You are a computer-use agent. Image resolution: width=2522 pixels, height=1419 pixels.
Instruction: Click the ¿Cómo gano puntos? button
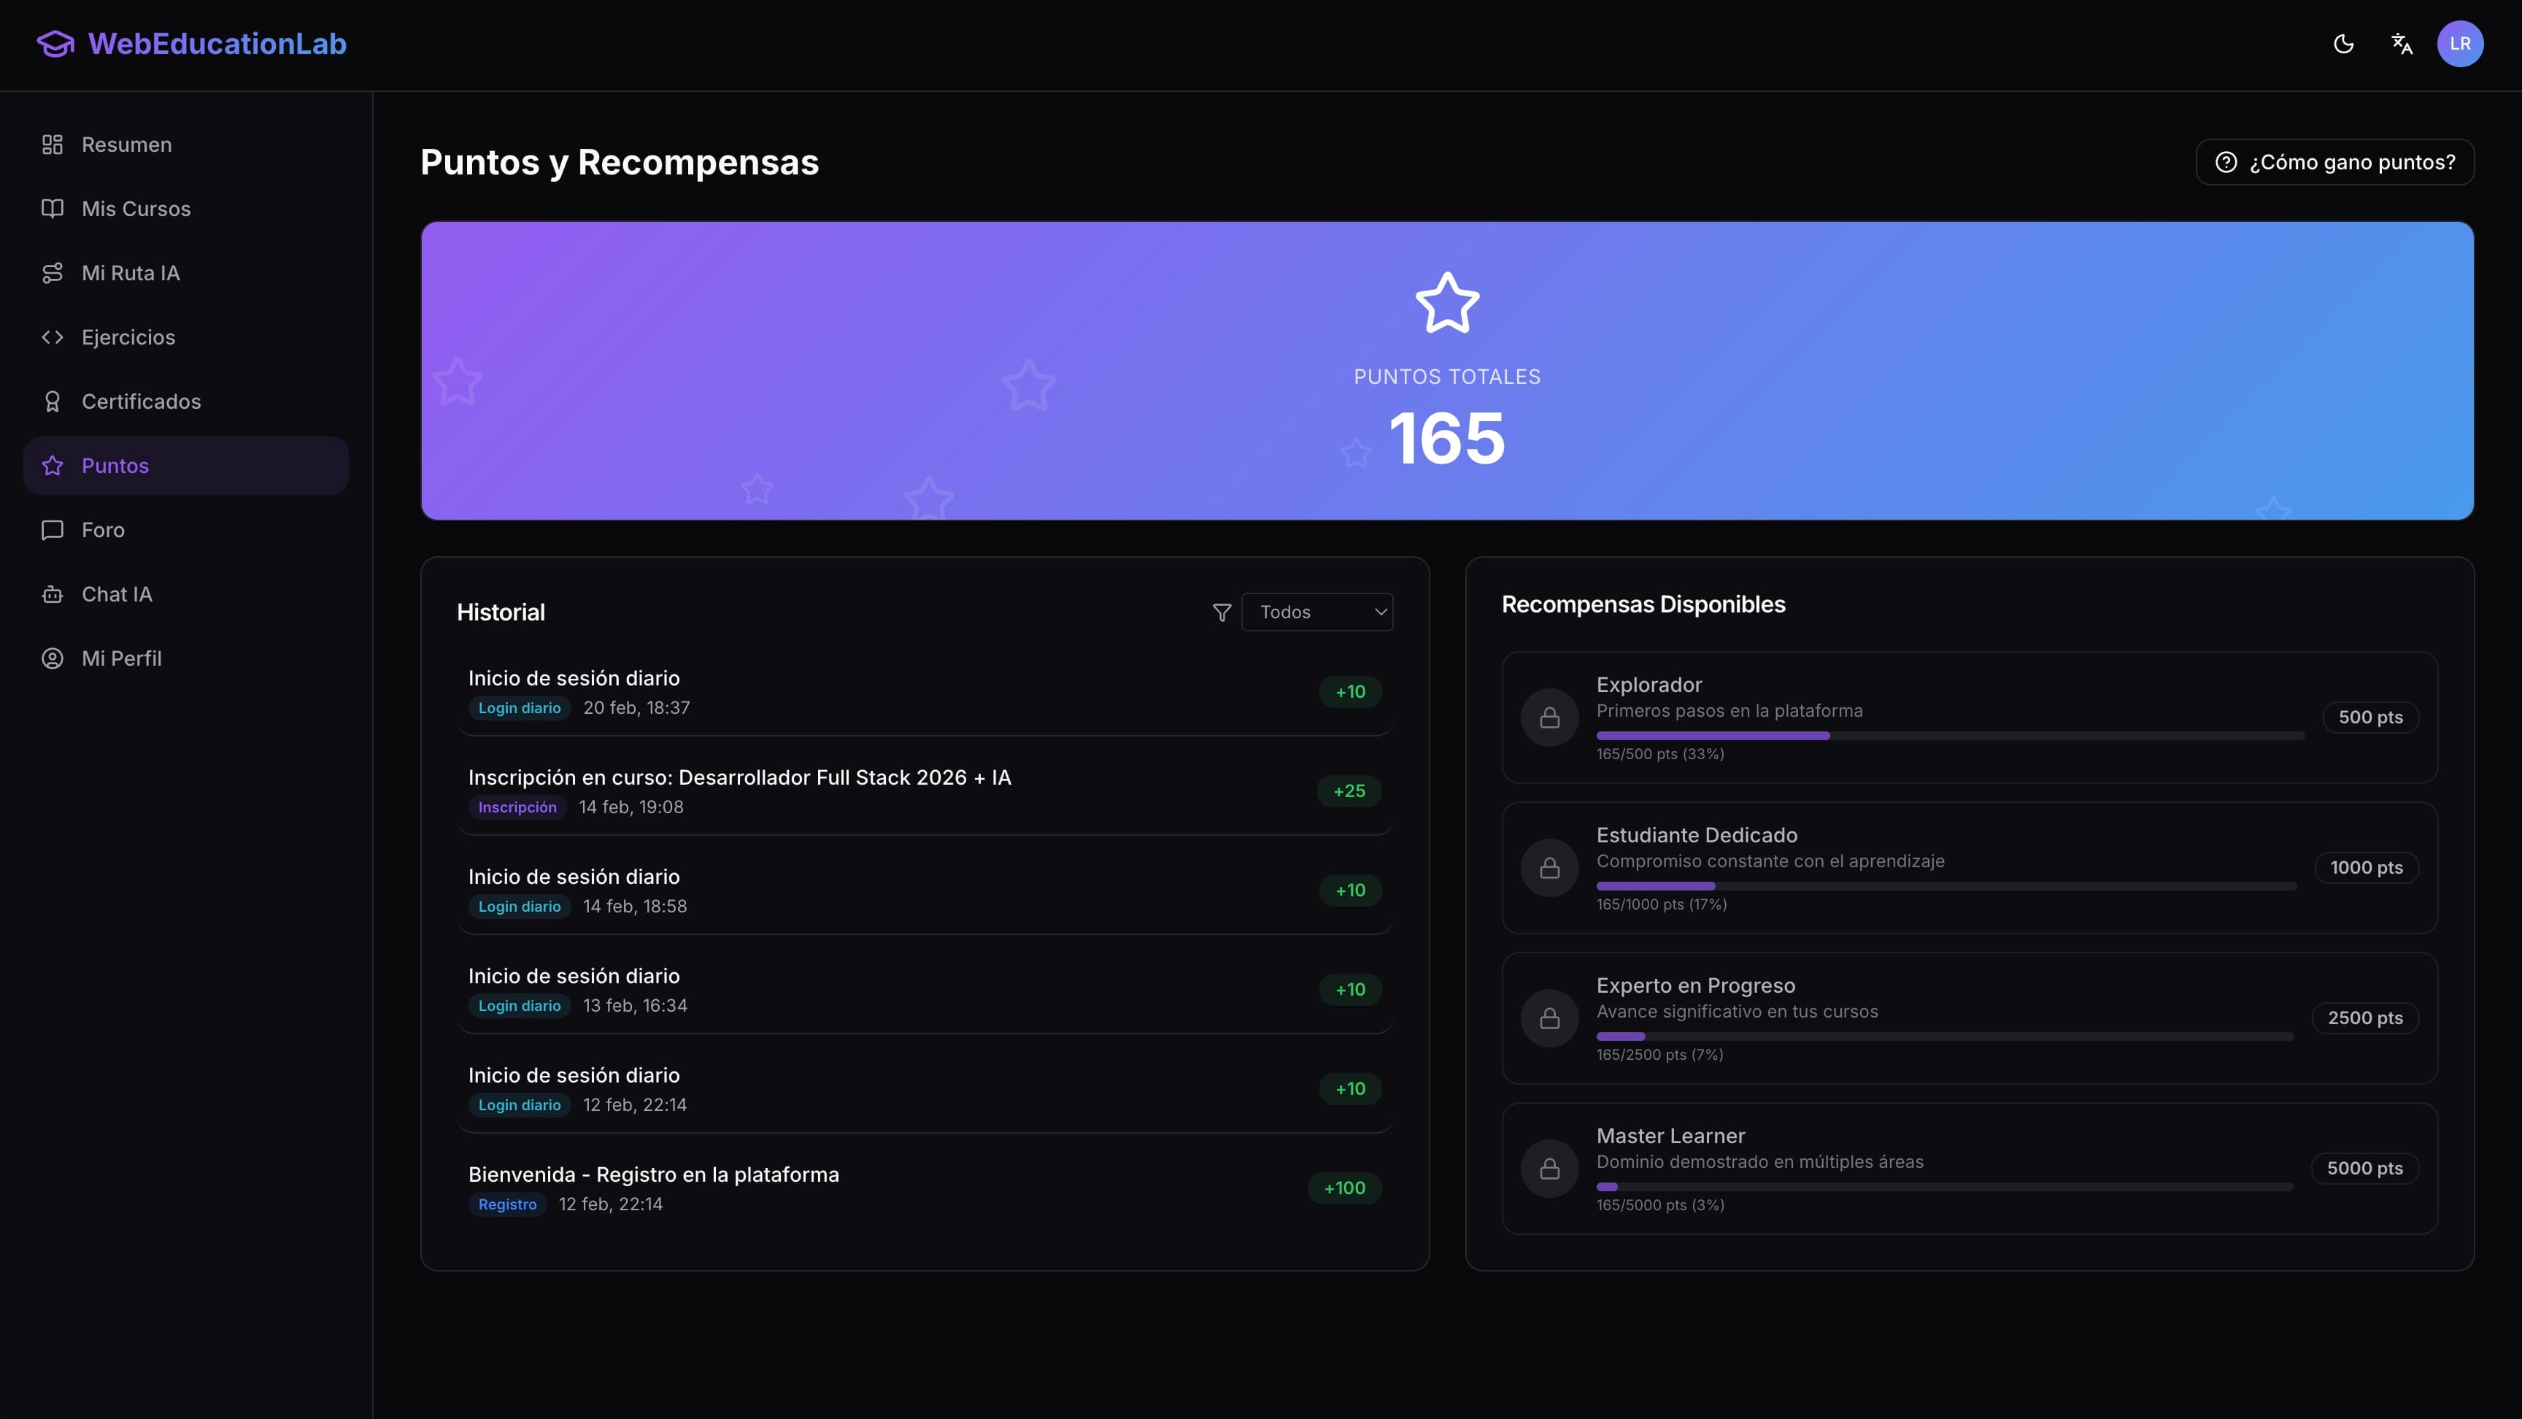pos(2335,161)
